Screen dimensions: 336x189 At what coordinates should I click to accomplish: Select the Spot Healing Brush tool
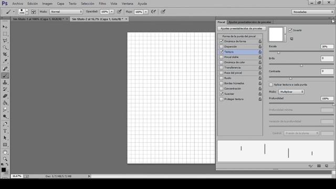(x=5, y=69)
